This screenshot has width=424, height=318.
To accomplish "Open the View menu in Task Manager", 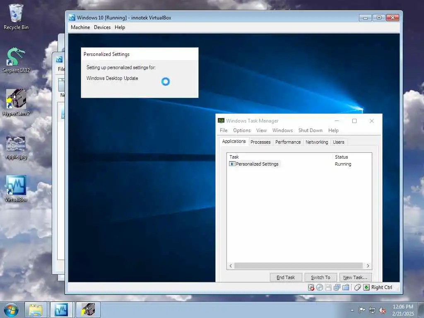I will point(261,130).
